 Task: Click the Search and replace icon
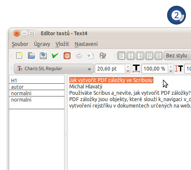point(103,56)
